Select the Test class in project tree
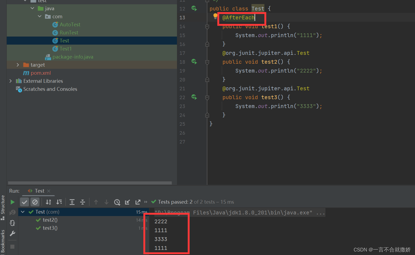 (x=64, y=41)
